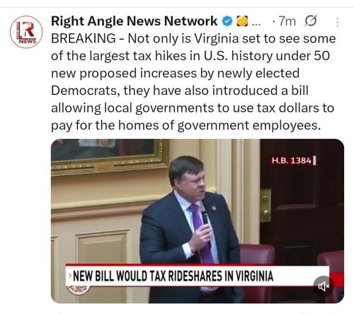Click the state seal logo in video corner
The height and width of the screenshot is (314, 354).
click(x=78, y=289)
